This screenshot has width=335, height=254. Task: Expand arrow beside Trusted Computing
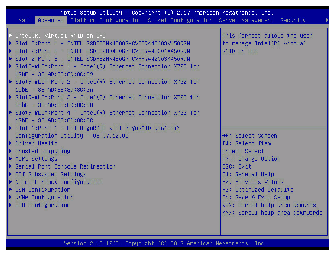click(x=11, y=151)
